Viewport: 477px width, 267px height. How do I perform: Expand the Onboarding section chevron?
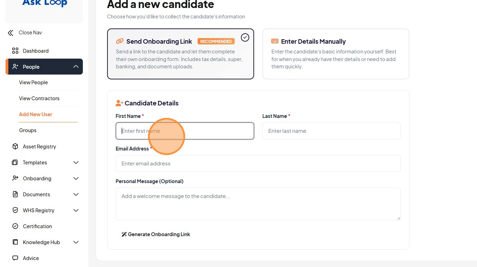coord(76,179)
